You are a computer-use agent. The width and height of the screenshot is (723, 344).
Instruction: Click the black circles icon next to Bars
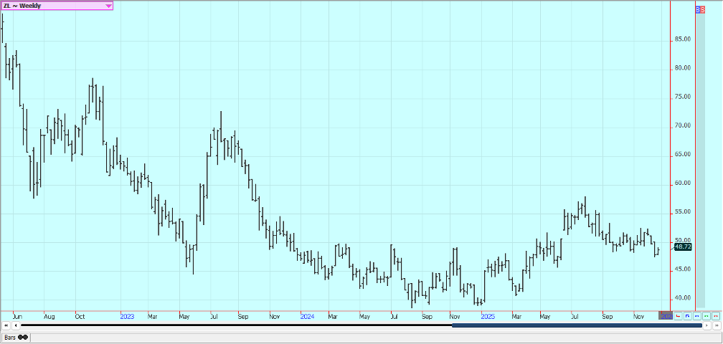pyautogui.click(x=23, y=337)
